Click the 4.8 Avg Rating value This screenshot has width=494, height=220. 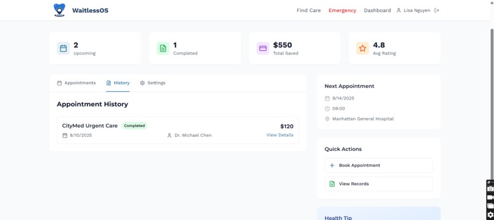(x=379, y=45)
